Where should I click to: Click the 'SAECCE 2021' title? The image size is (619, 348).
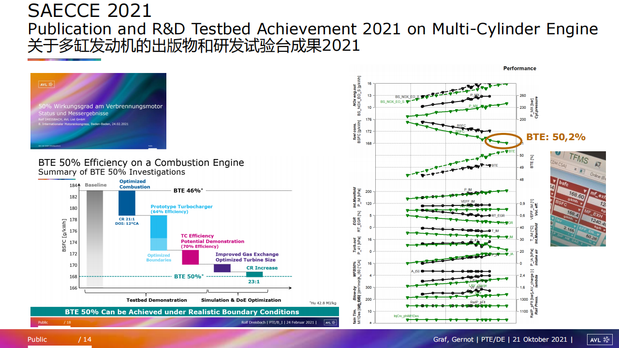(89, 11)
